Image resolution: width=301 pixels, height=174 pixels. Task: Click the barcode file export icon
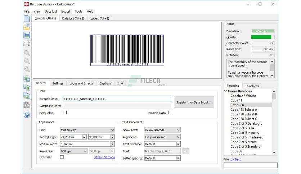[x=27, y=95]
